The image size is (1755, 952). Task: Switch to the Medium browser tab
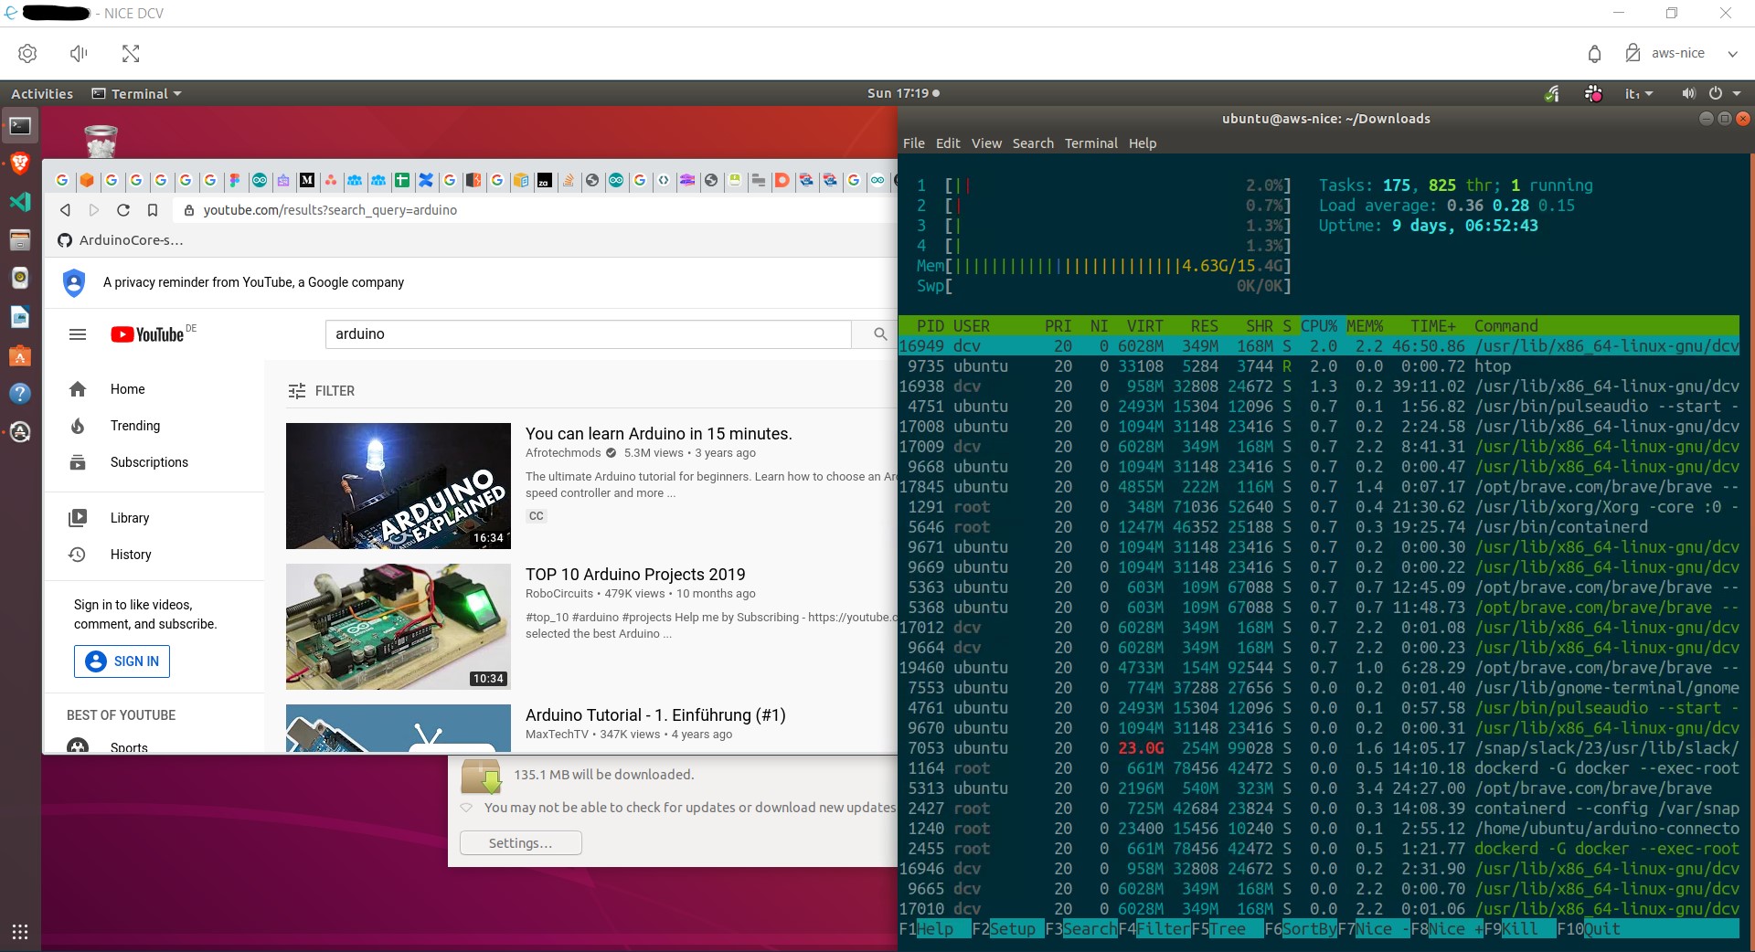tap(307, 180)
